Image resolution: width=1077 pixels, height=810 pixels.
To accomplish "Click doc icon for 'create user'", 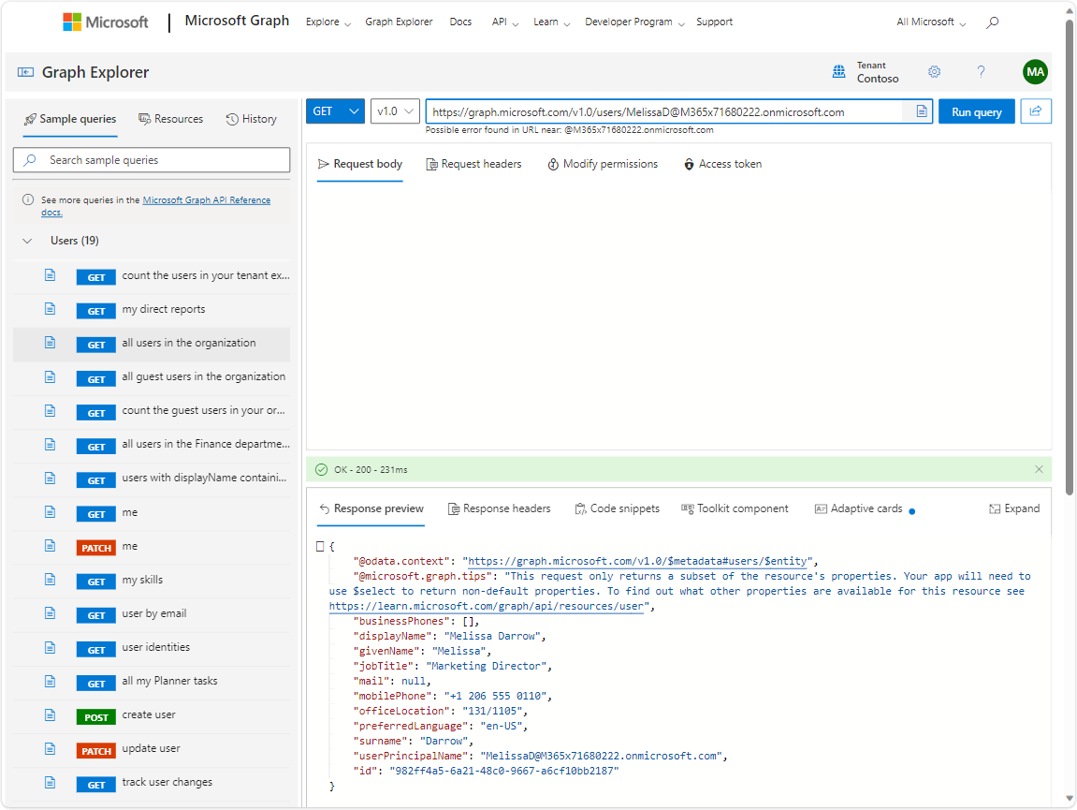I will click(x=51, y=715).
